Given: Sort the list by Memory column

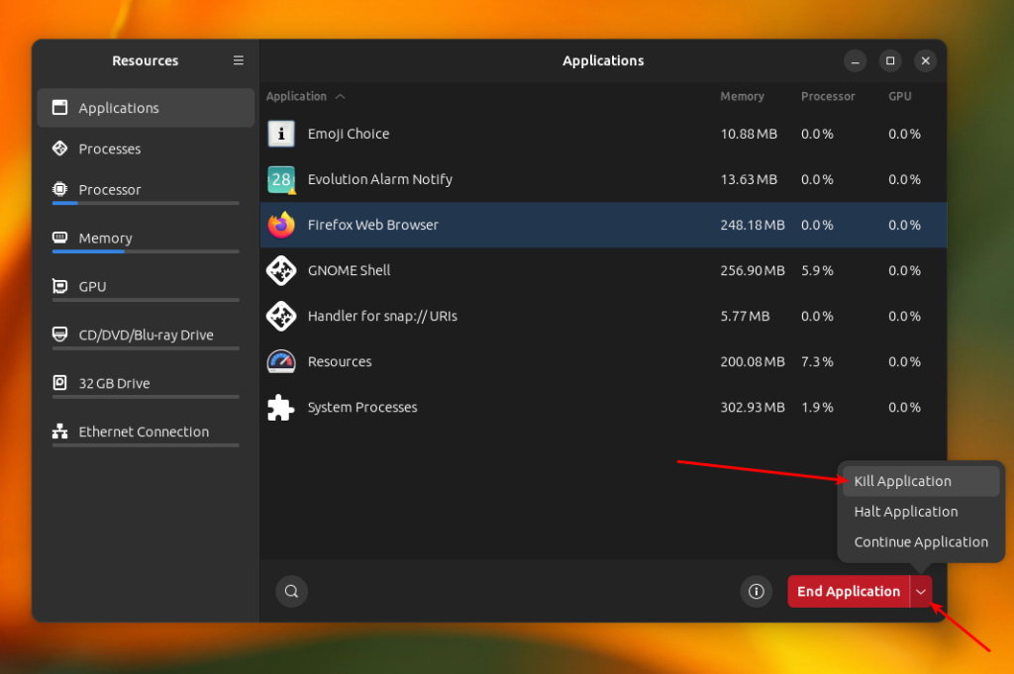Looking at the screenshot, I should 742,96.
